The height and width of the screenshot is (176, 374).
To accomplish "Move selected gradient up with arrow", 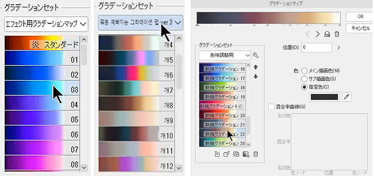I will (x=256, y=67).
